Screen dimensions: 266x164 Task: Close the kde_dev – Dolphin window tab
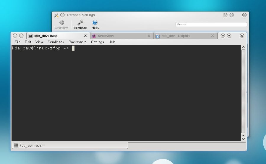point(213,36)
